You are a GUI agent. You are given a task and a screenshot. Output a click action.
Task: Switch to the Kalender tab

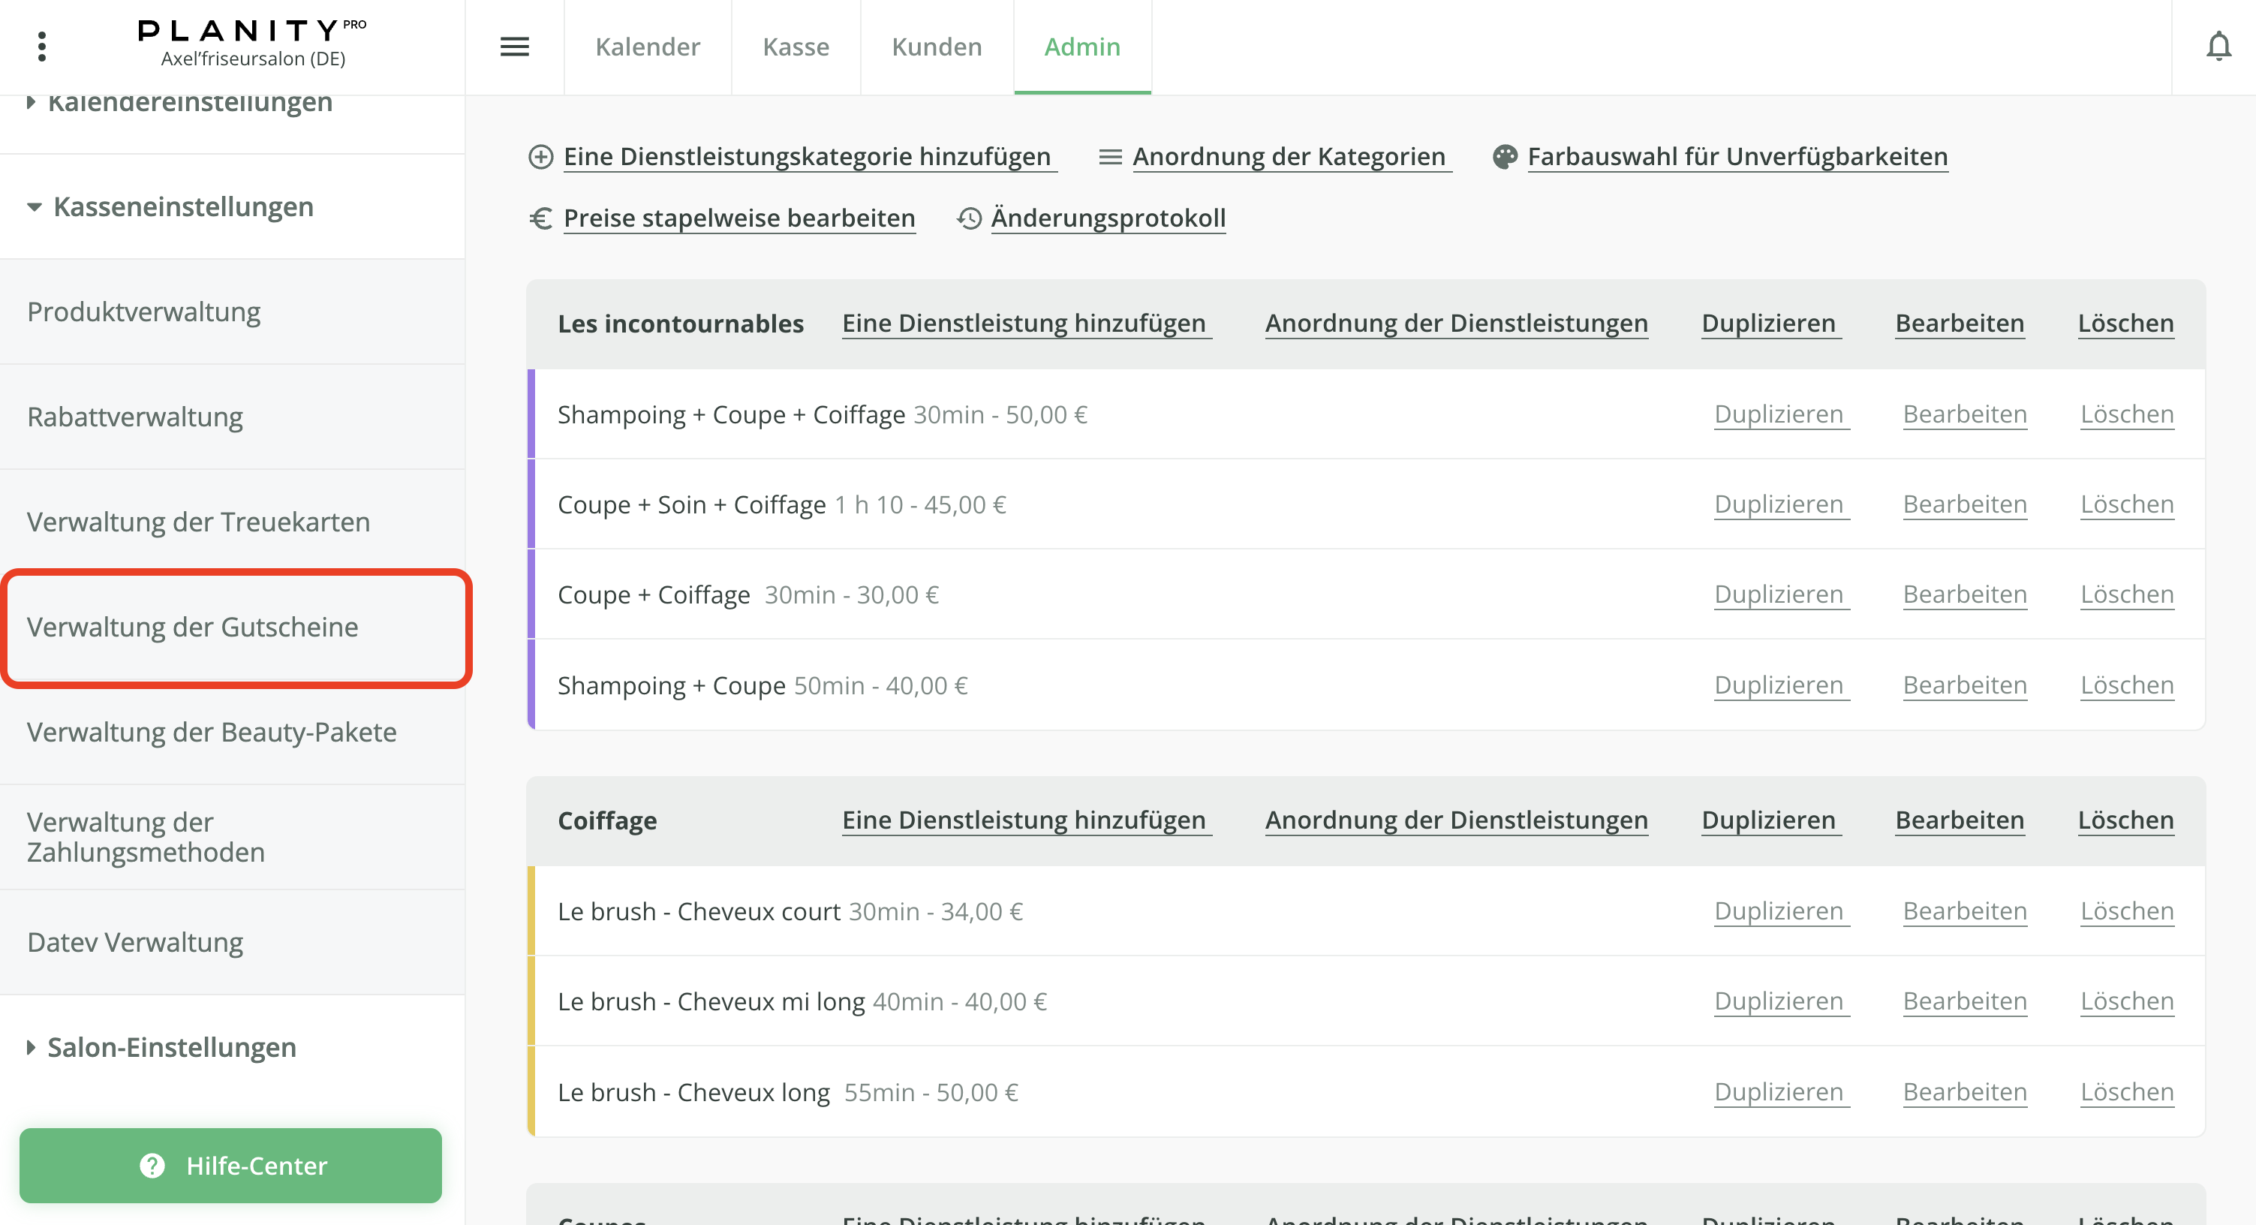click(647, 47)
